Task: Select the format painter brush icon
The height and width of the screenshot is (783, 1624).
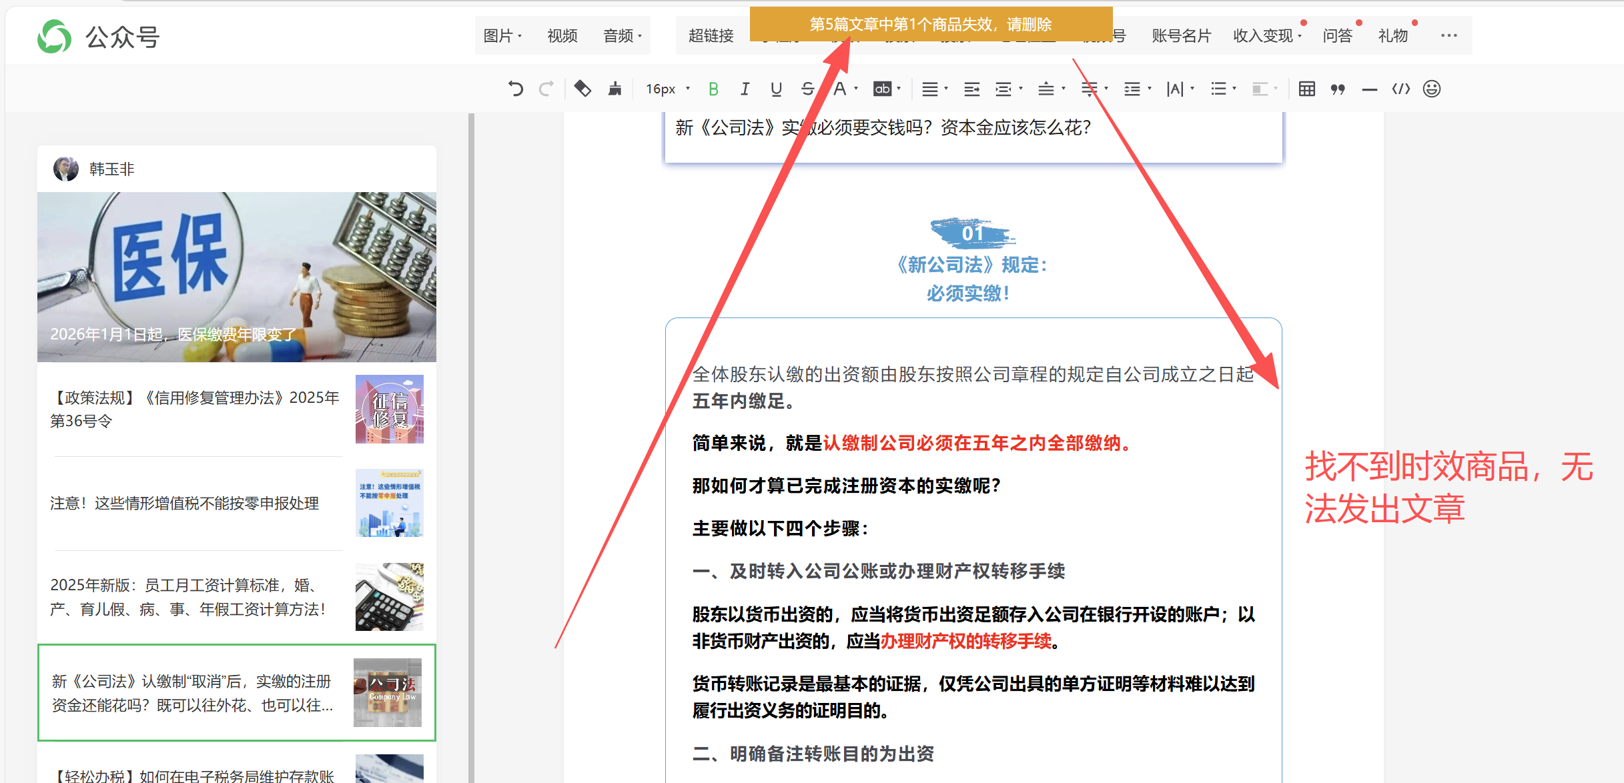Action: coord(615,89)
